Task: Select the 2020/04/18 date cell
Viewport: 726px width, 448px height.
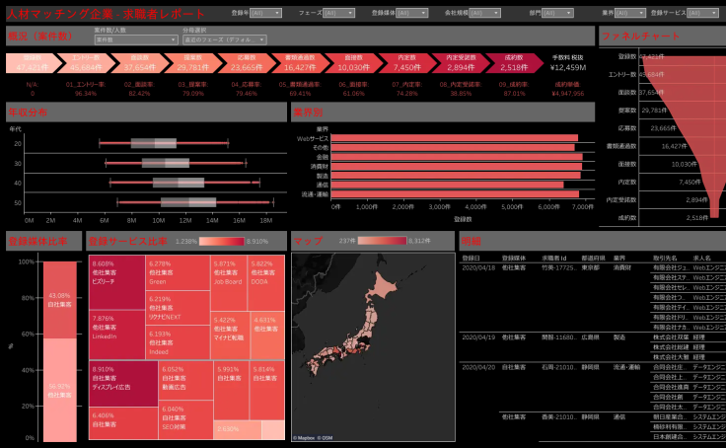Action: click(478, 267)
